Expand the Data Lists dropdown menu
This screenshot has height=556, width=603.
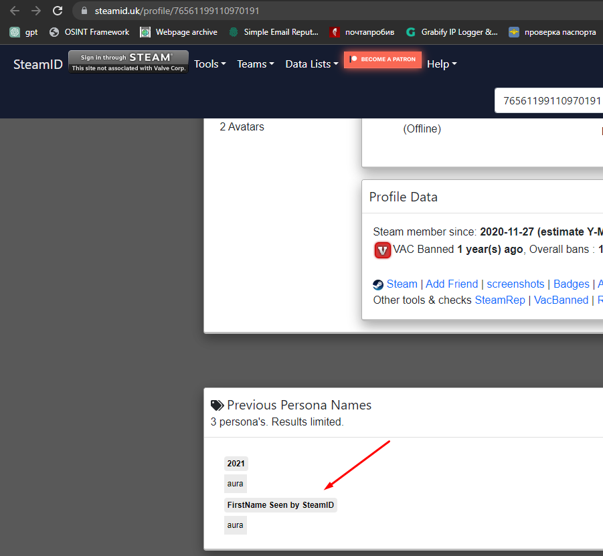[x=311, y=64]
